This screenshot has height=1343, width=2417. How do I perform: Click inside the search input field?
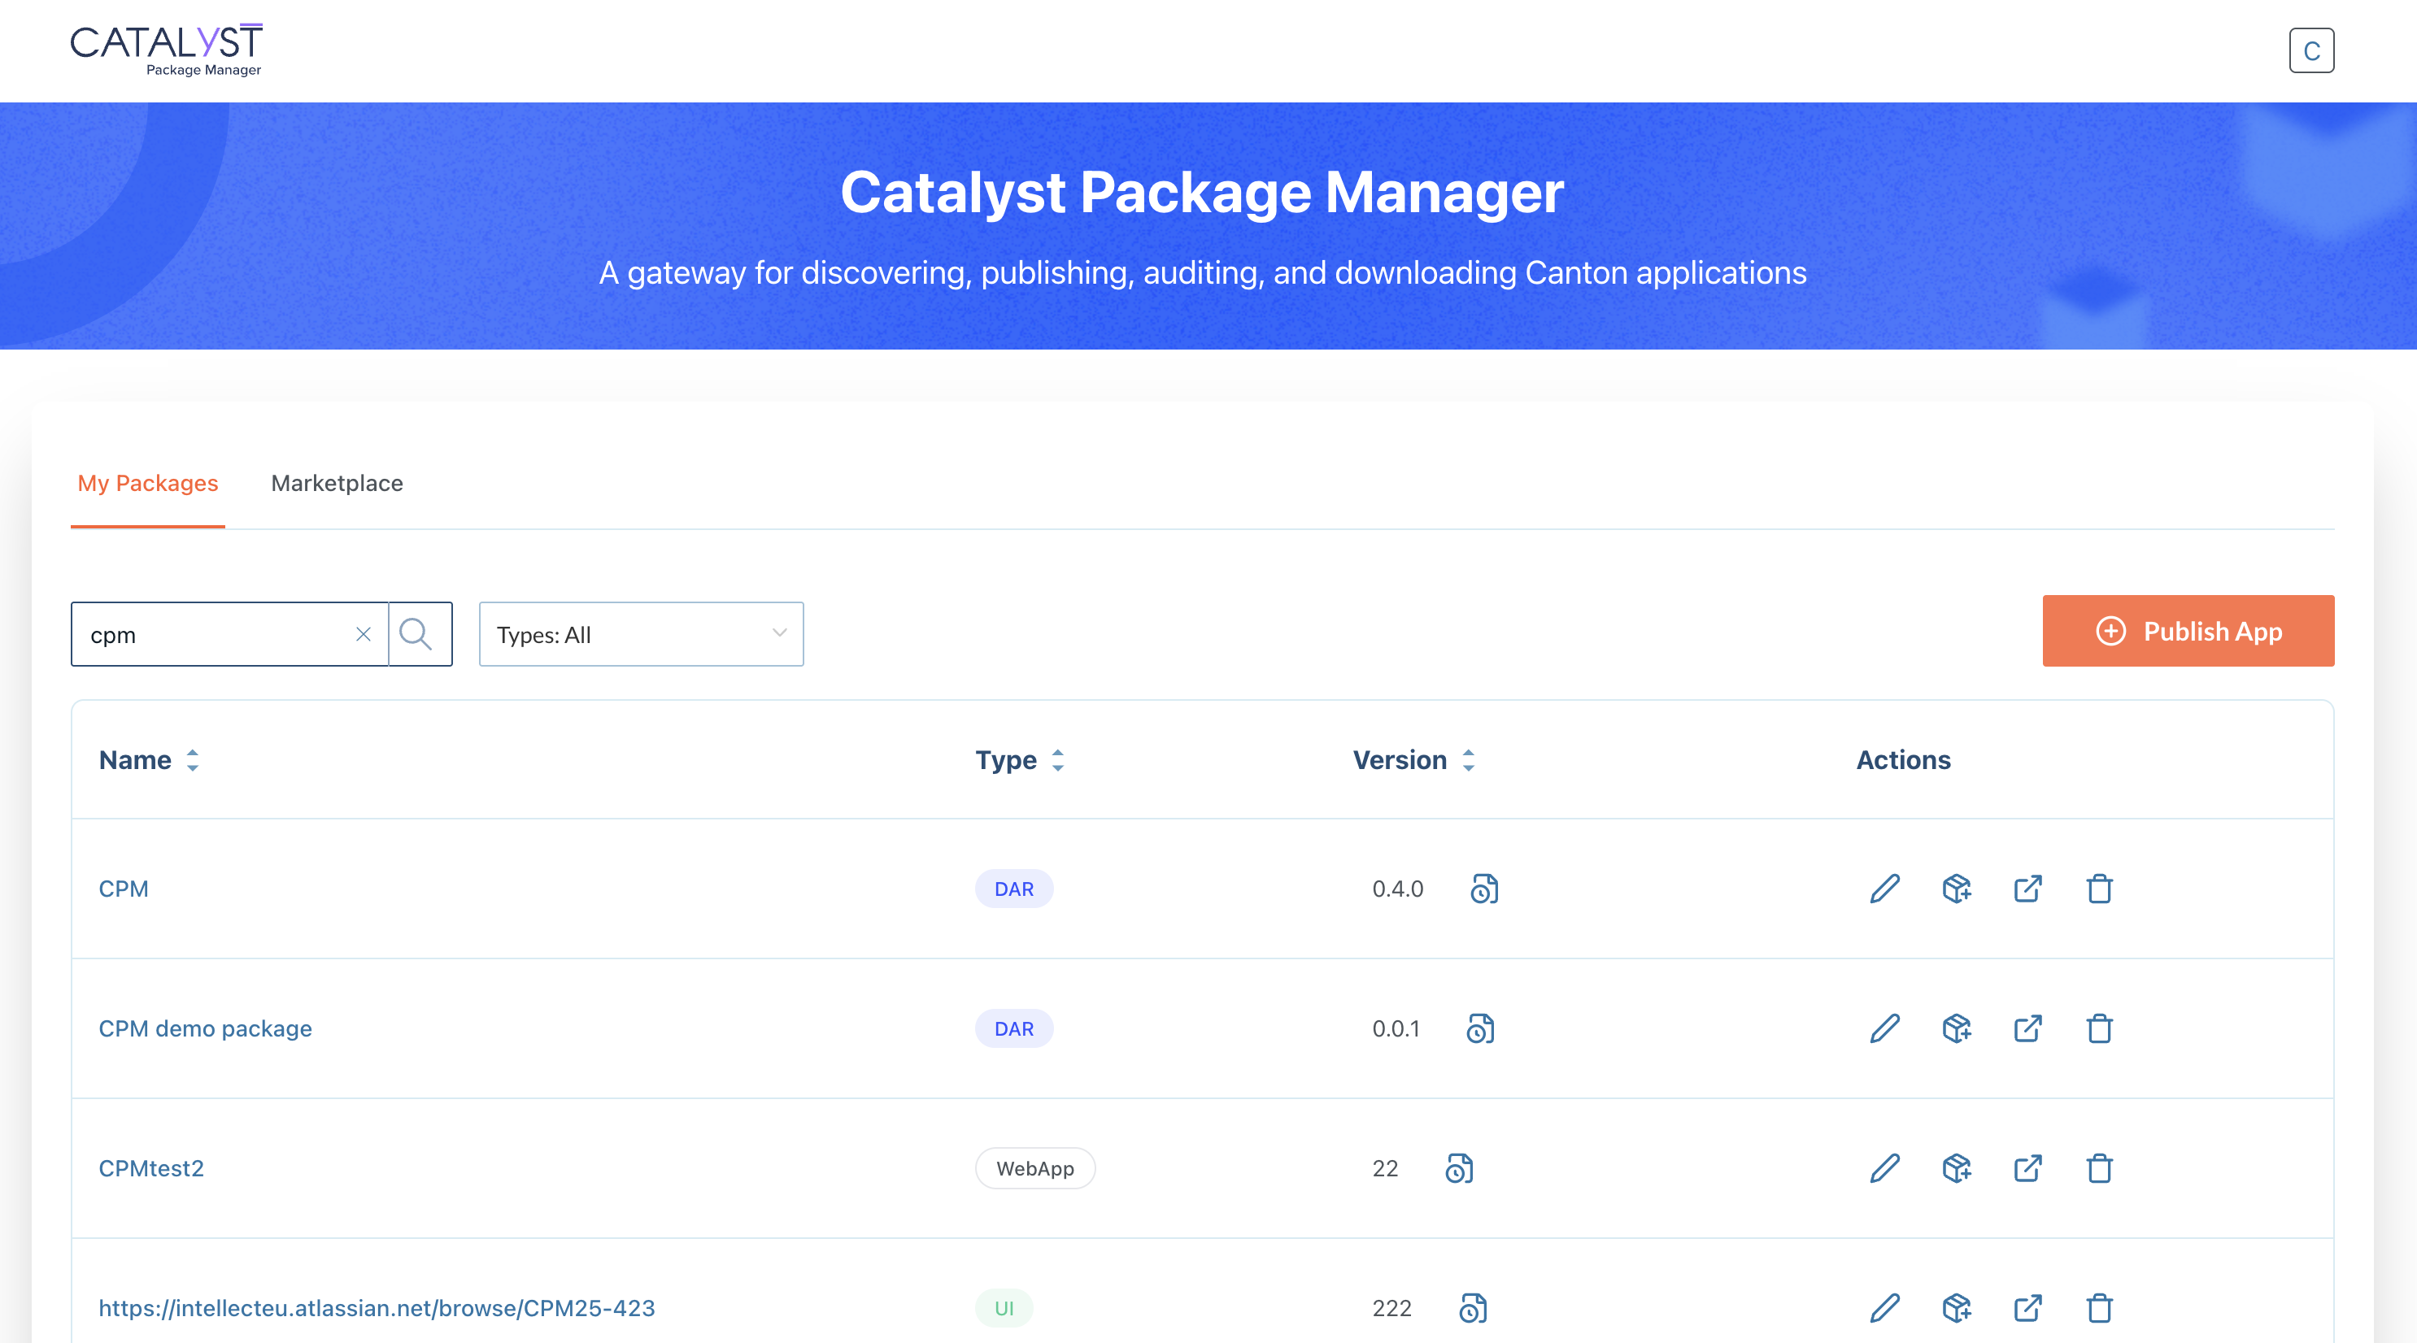(216, 634)
